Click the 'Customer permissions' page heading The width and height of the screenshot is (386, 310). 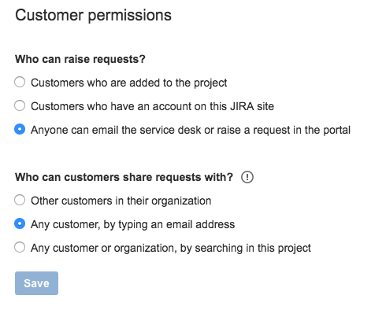tap(93, 15)
